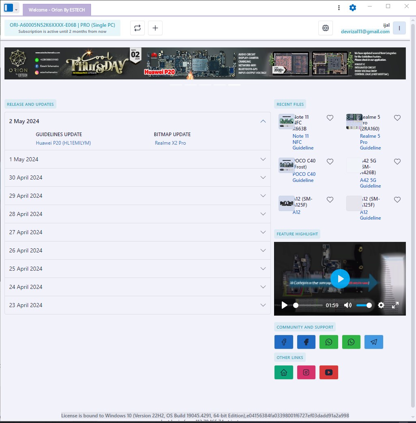
Task: Open the Instagram link icon
Action: [306, 372]
